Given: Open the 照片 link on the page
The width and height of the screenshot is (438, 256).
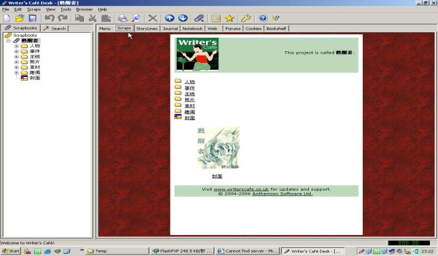Looking at the screenshot, I should (x=190, y=100).
